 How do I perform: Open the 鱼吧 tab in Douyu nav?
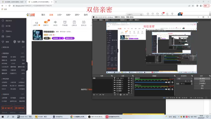(86, 15)
